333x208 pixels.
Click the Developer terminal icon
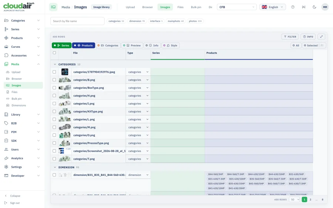point(6,175)
